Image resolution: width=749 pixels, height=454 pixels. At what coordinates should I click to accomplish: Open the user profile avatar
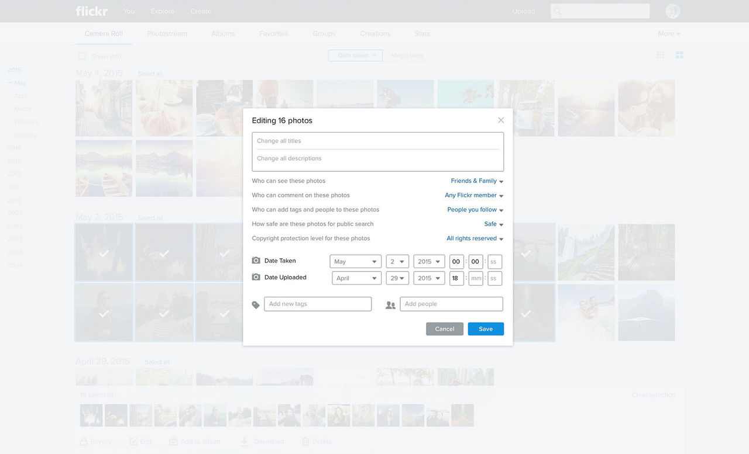[672, 11]
